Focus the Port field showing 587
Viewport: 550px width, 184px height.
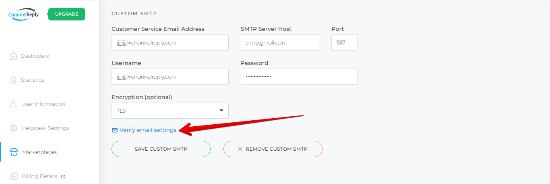(344, 42)
